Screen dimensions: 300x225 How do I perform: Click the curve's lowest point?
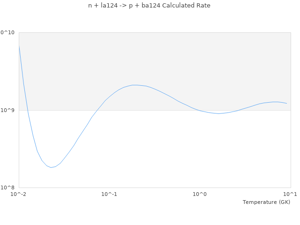(x=51, y=167)
